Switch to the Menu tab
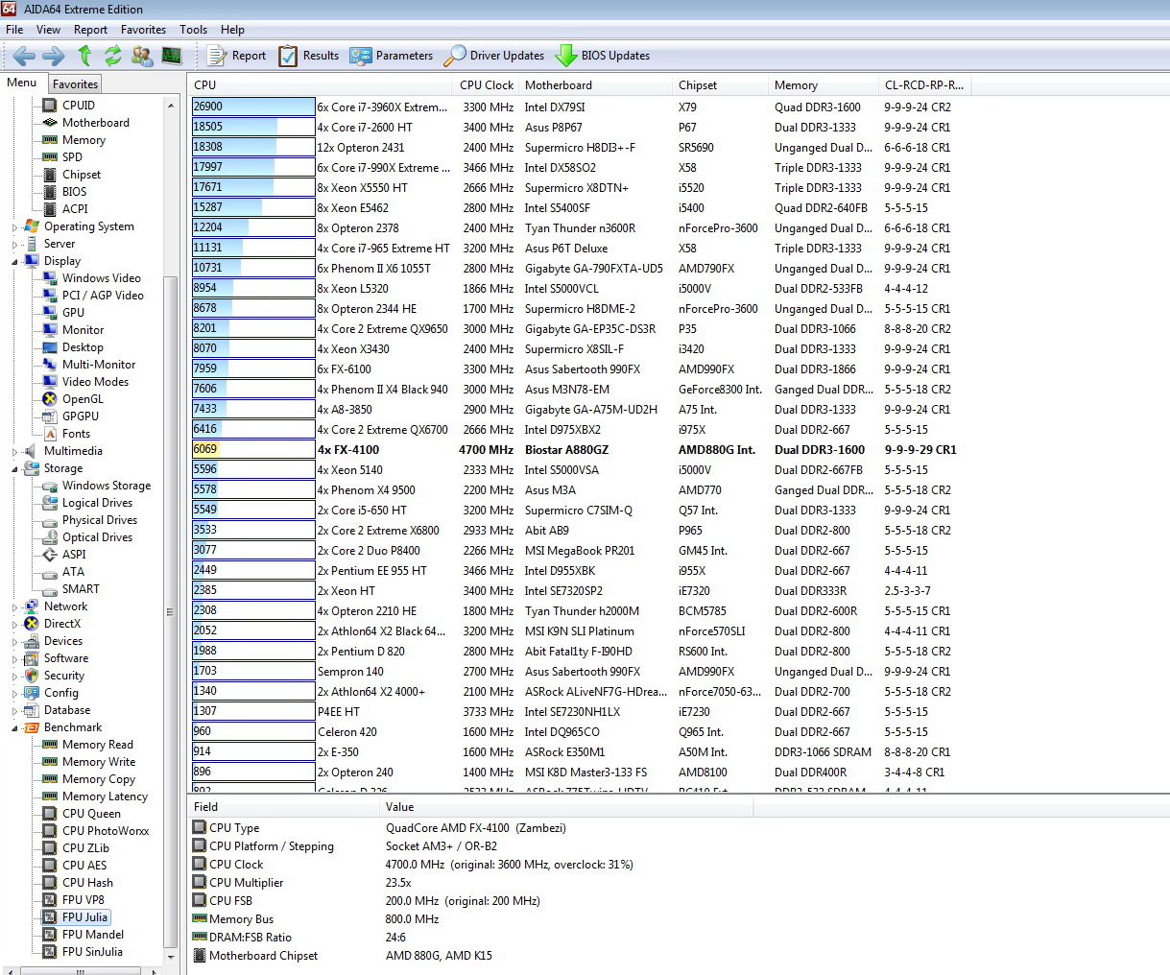The height and width of the screenshot is (975, 1170). [x=22, y=83]
